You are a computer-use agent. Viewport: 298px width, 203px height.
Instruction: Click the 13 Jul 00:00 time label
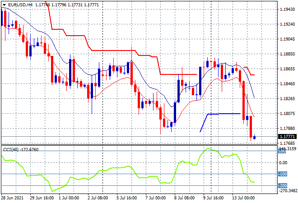point(244,198)
